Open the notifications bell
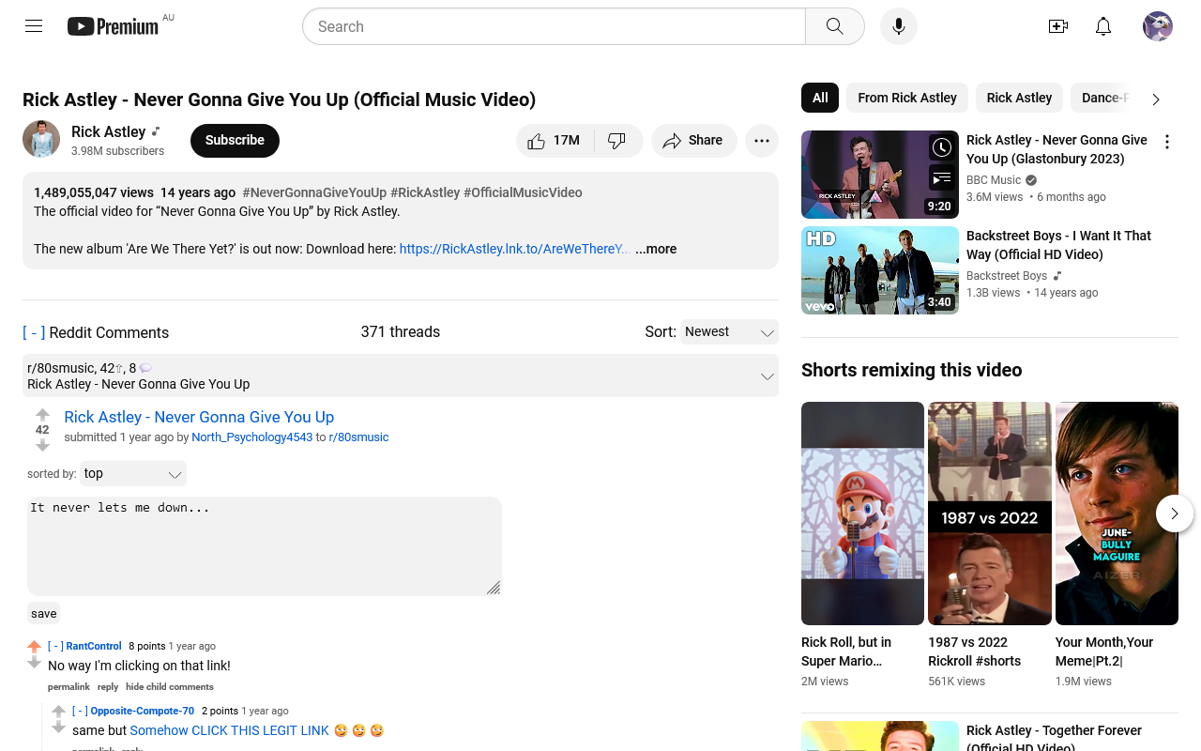 1103,26
